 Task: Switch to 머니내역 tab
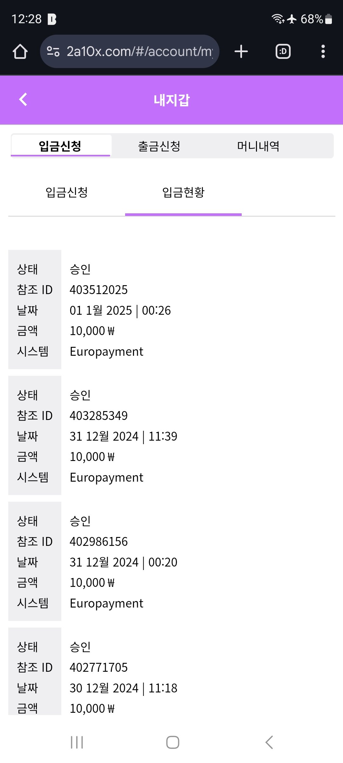tap(258, 146)
